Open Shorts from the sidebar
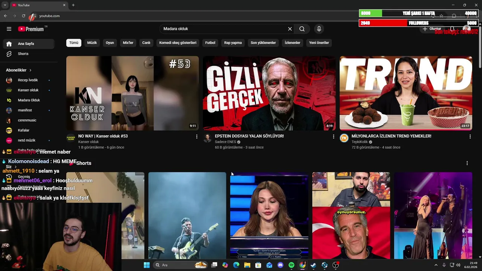This screenshot has height=271, width=482. pos(29,54)
